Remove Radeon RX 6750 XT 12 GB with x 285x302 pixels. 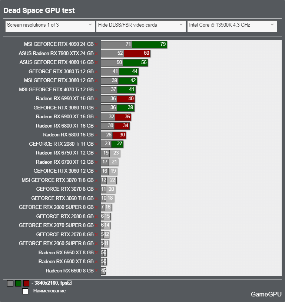[x=96, y=153]
